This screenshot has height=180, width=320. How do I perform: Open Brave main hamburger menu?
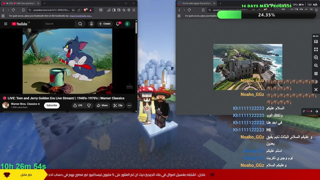[x=134, y=10]
